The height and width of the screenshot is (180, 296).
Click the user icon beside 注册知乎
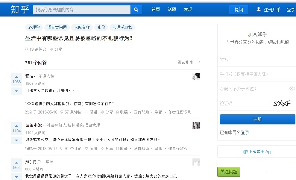click(258, 9)
